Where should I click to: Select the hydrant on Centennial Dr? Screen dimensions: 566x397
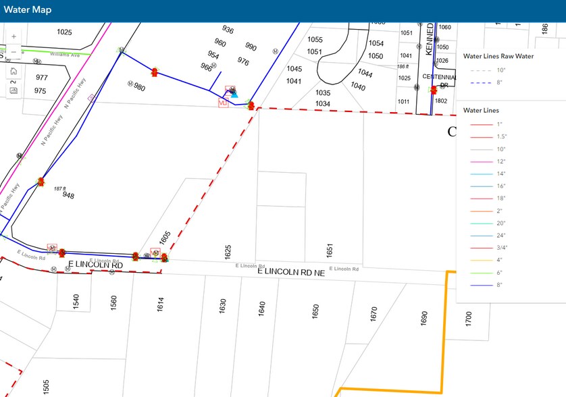click(x=434, y=90)
